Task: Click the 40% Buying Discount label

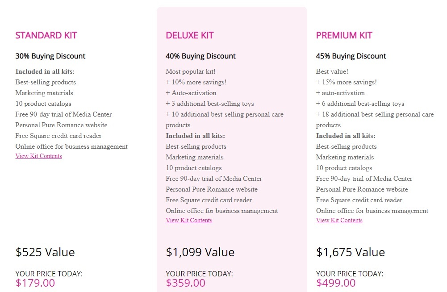Action: pos(201,56)
